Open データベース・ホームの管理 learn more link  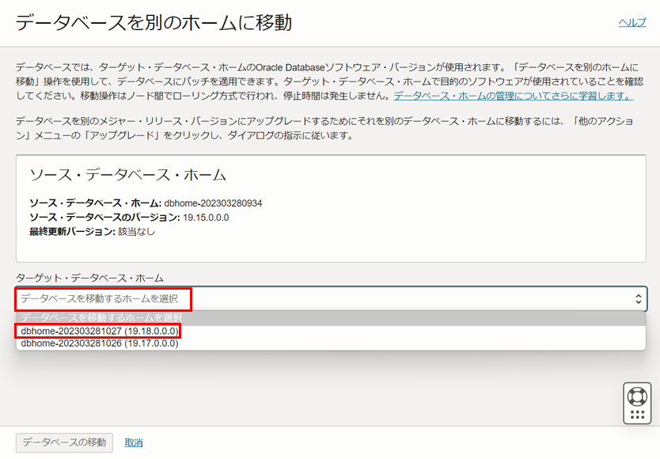[513, 96]
